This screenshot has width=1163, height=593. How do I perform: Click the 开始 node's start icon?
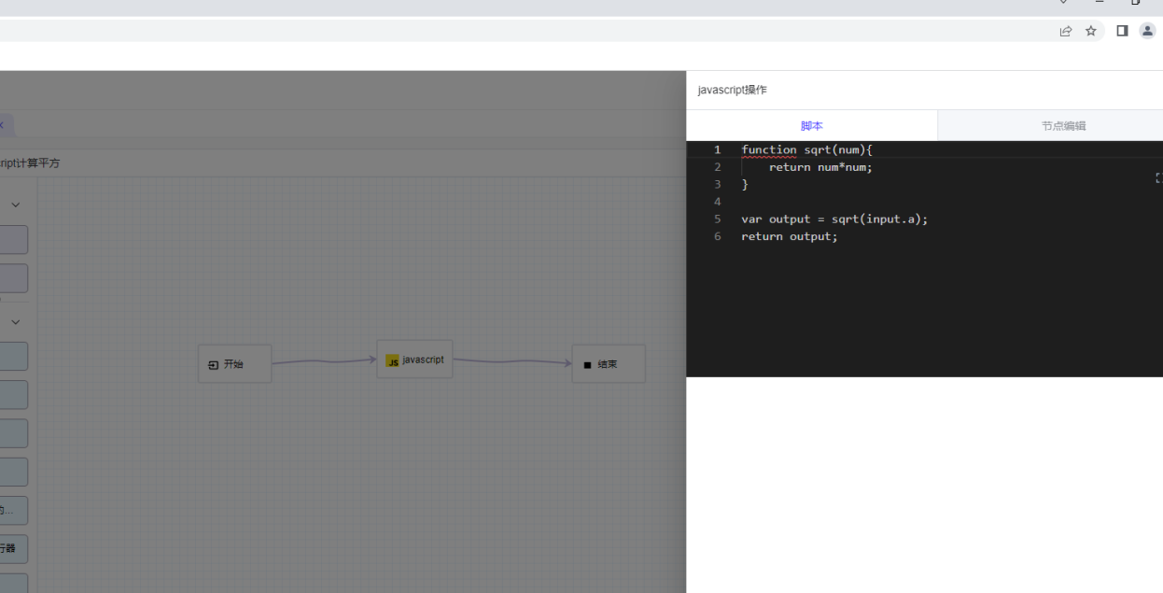tap(213, 364)
